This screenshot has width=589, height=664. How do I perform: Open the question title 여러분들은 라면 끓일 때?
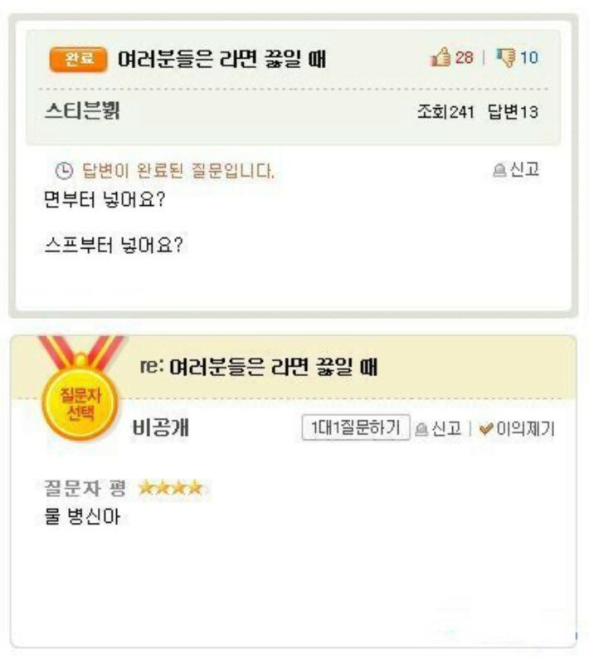[x=222, y=58]
